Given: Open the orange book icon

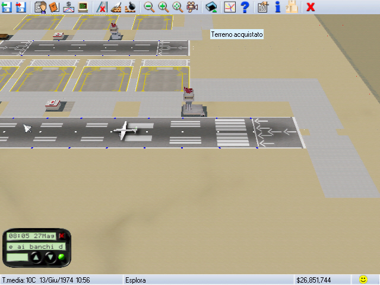Looking at the screenshot, I should tap(54, 7).
